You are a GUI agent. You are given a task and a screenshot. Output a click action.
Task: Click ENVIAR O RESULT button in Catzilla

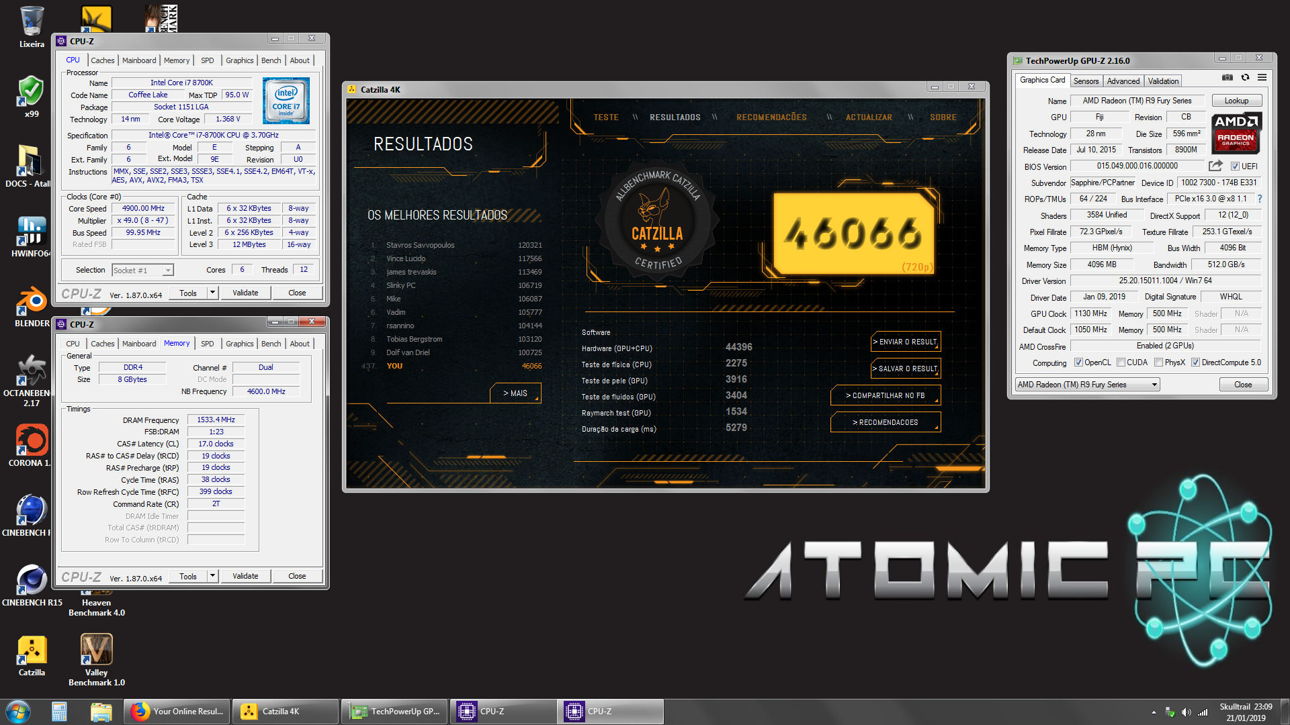(x=905, y=342)
